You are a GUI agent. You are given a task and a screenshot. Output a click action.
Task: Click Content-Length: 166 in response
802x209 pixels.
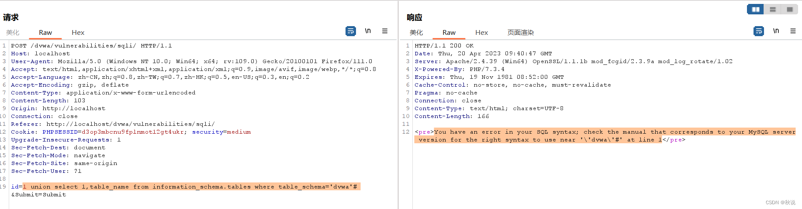452,116
